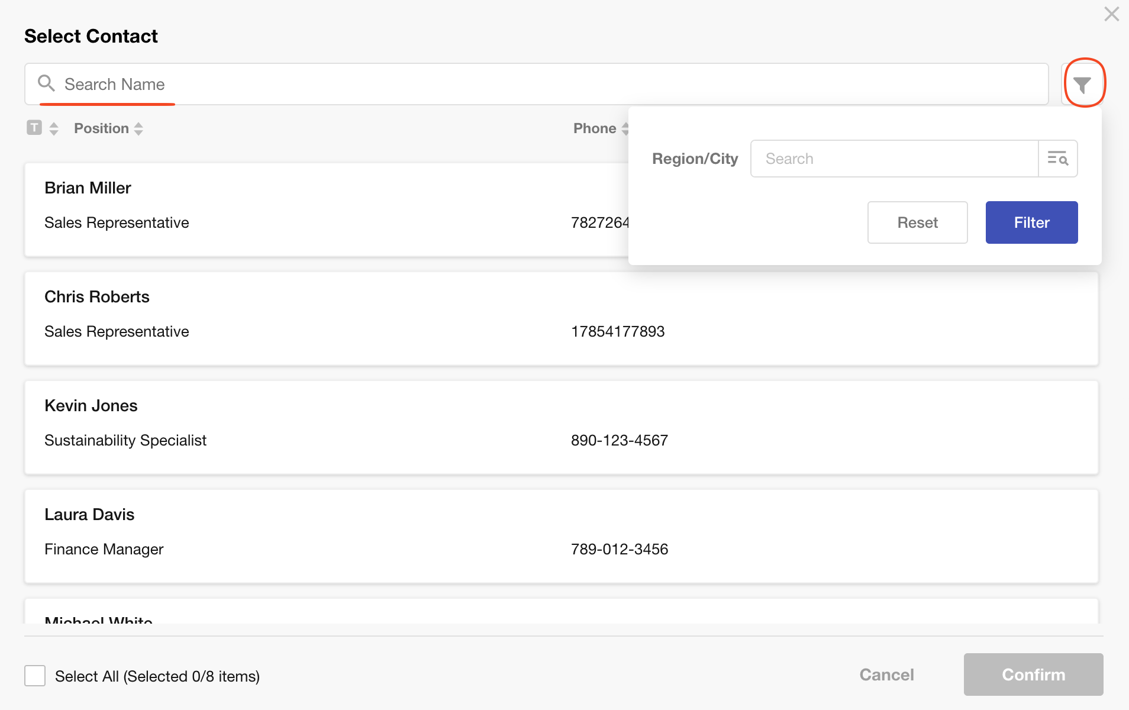Click the Region/City Search field

click(893, 159)
